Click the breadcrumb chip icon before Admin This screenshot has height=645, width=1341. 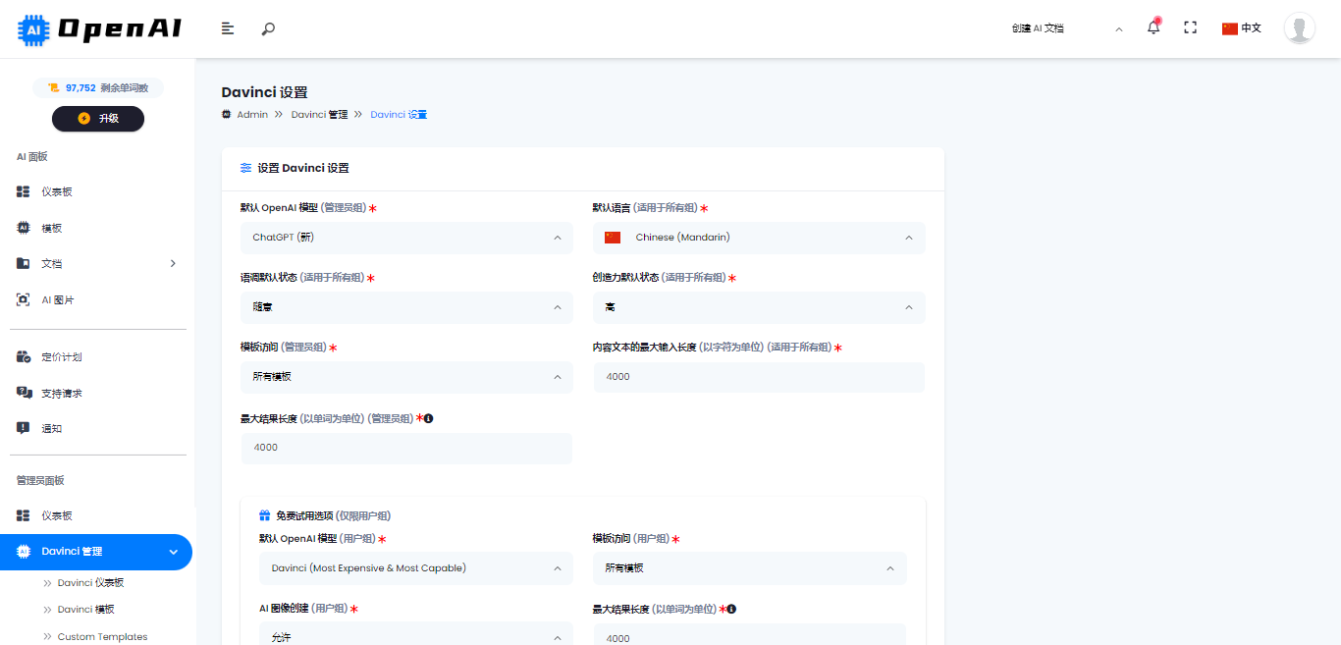click(x=227, y=115)
